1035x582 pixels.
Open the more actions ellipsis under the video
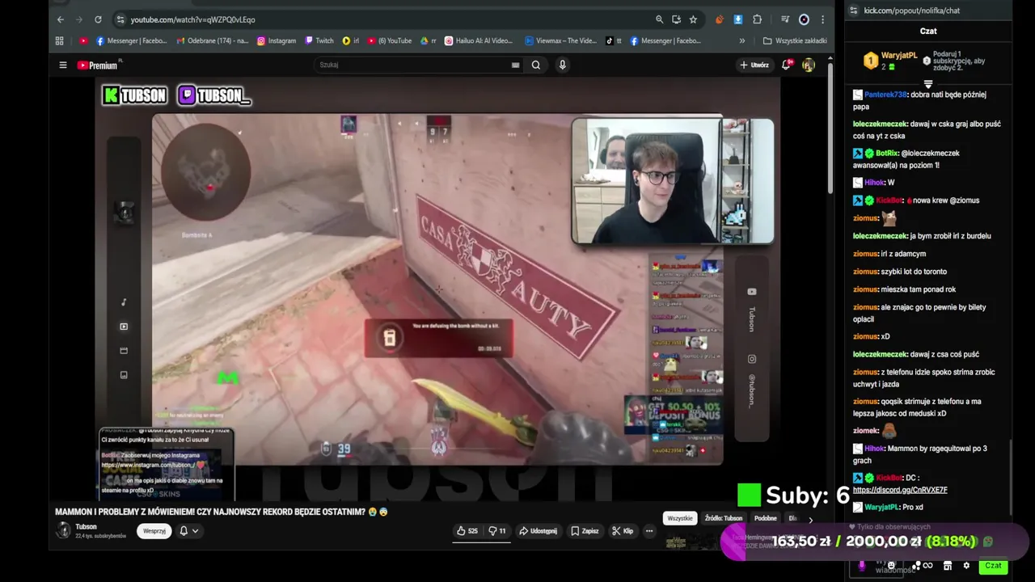[649, 531]
